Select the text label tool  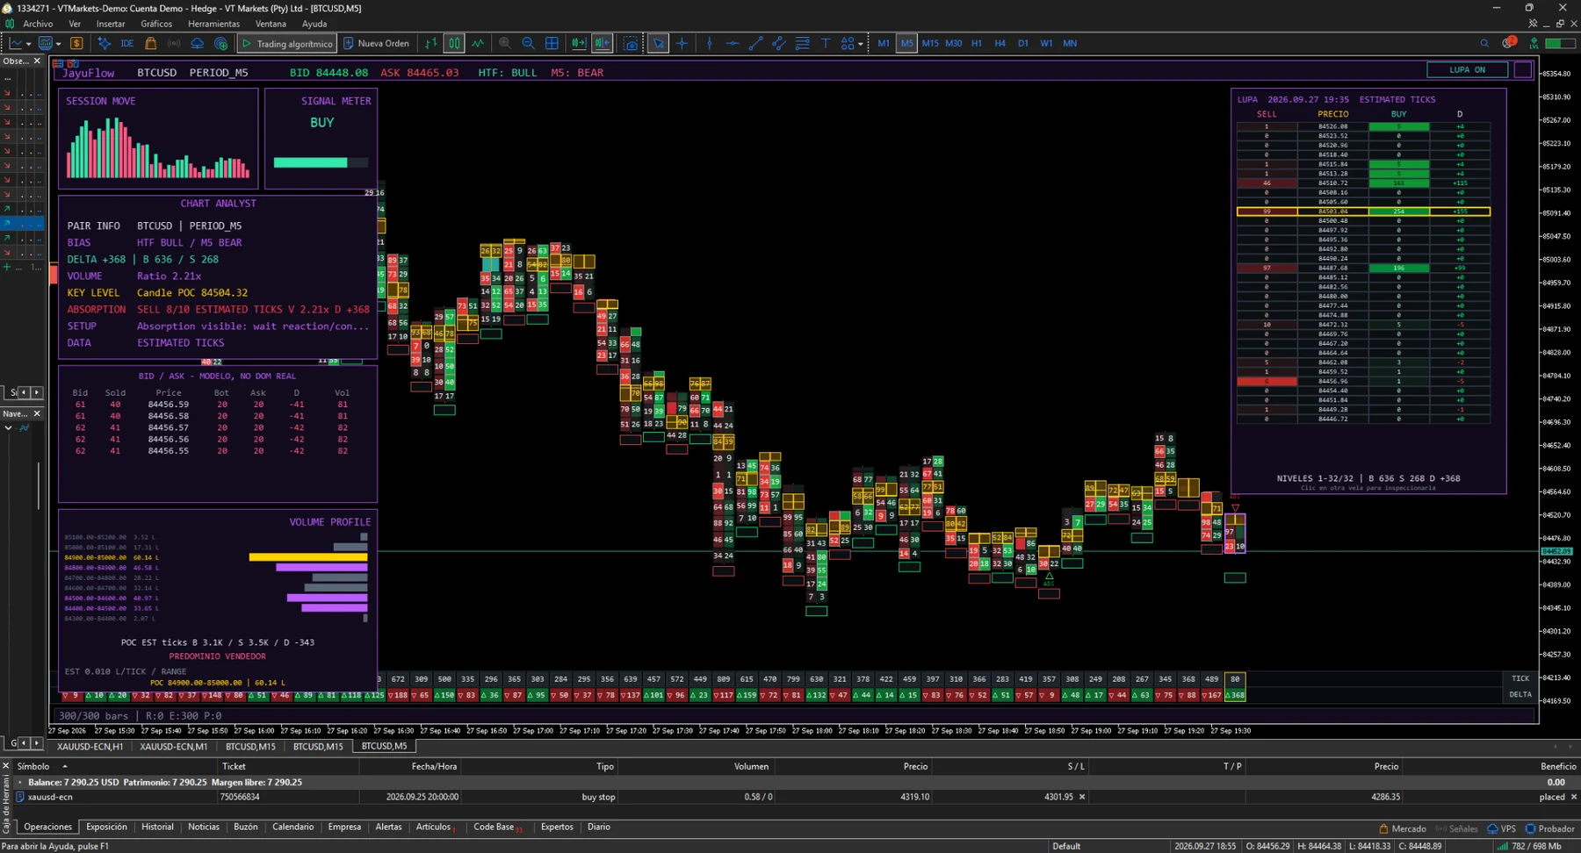(x=826, y=43)
